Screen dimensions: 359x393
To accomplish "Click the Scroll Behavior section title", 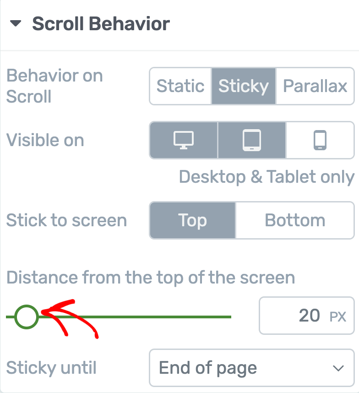I will click(101, 24).
